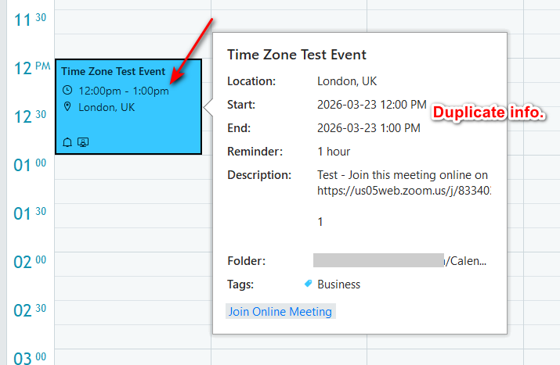Image resolution: width=560 pixels, height=365 pixels.
Task: Click the London, UK location in the popup
Action: click(346, 81)
